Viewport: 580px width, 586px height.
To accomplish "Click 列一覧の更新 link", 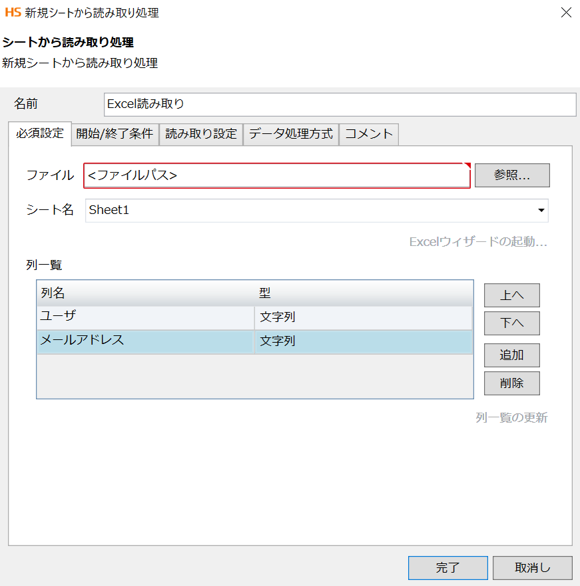I will click(x=511, y=417).
